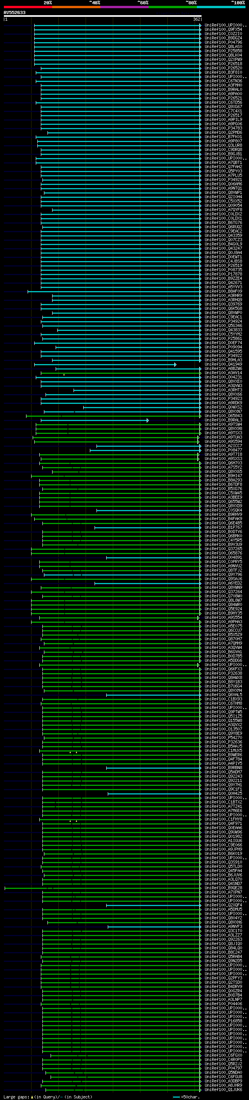Click the ~80% identity scale label

[x=191, y=3]
